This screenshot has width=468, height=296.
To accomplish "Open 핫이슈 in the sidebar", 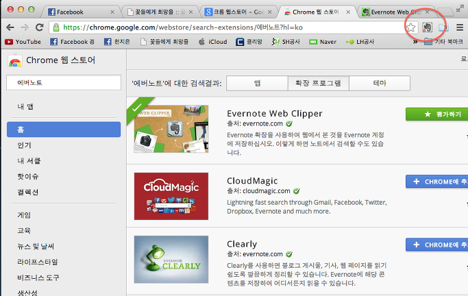I will click(28, 176).
